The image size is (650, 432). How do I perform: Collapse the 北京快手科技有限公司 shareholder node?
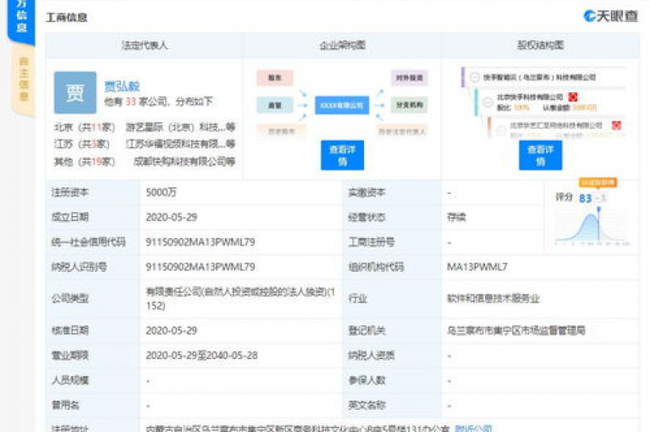coord(487,102)
